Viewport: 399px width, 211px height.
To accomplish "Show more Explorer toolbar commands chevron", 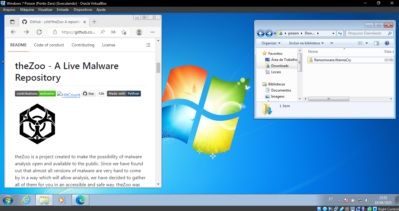I will [331, 43].
